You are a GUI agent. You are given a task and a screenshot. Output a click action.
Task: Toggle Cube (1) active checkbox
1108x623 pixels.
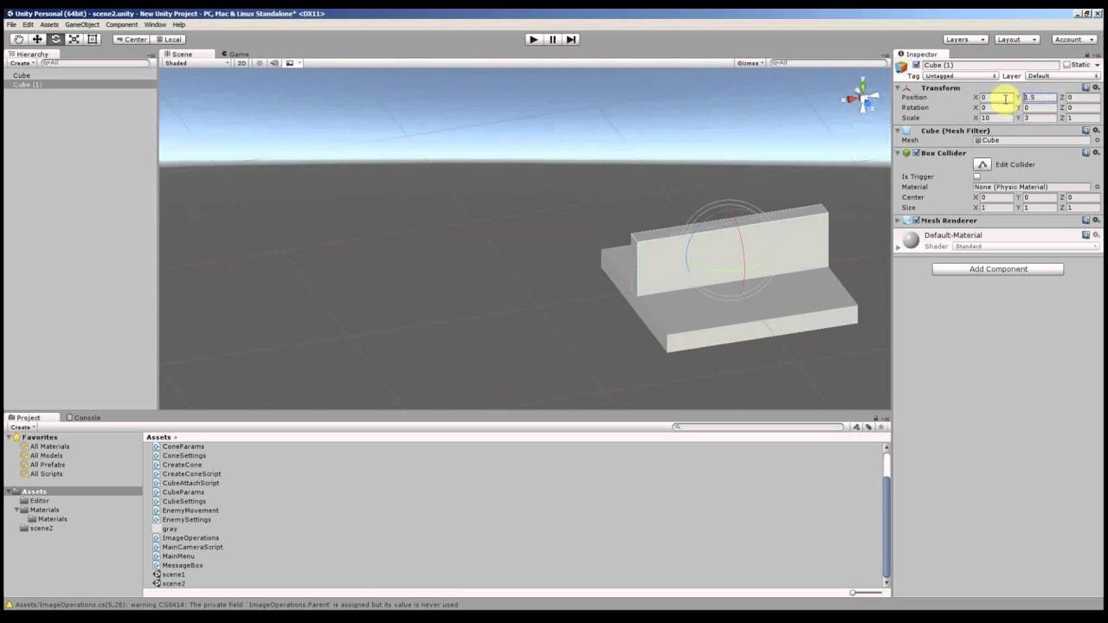click(x=916, y=65)
